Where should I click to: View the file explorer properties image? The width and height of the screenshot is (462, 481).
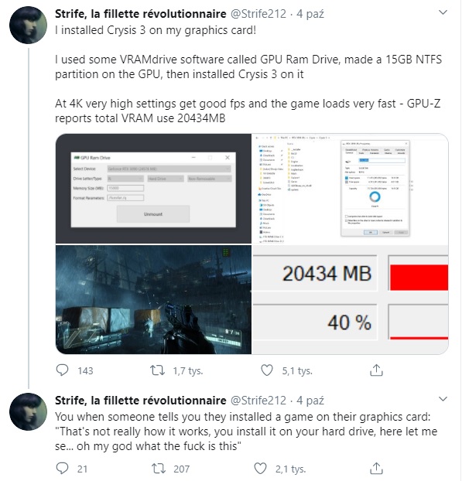[x=351, y=189]
